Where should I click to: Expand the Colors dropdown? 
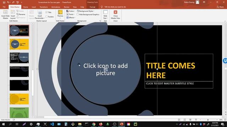pos(71,11)
